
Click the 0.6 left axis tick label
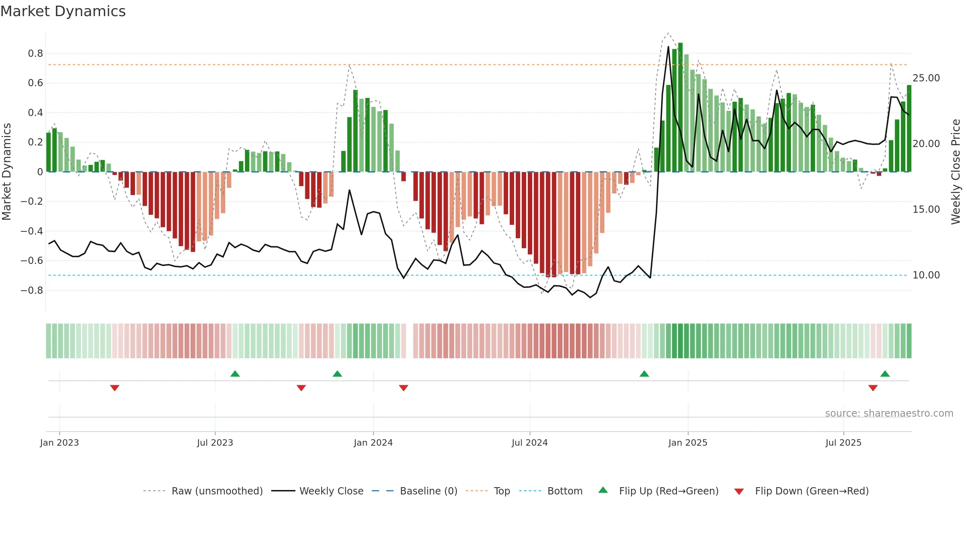click(35, 83)
